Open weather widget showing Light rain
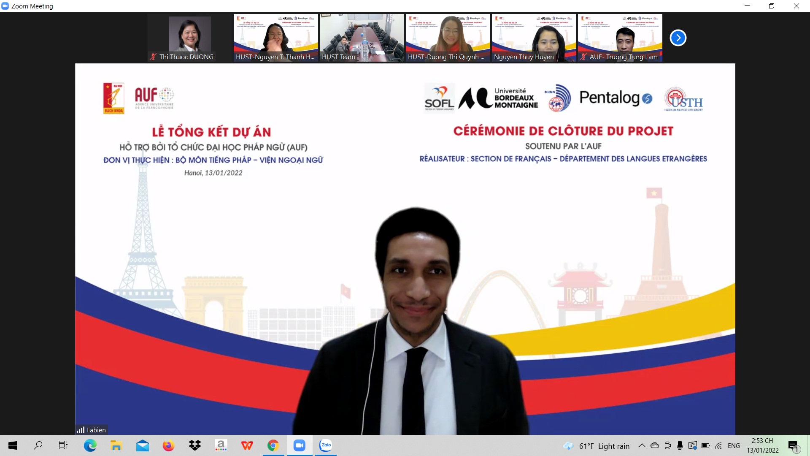 (x=597, y=446)
